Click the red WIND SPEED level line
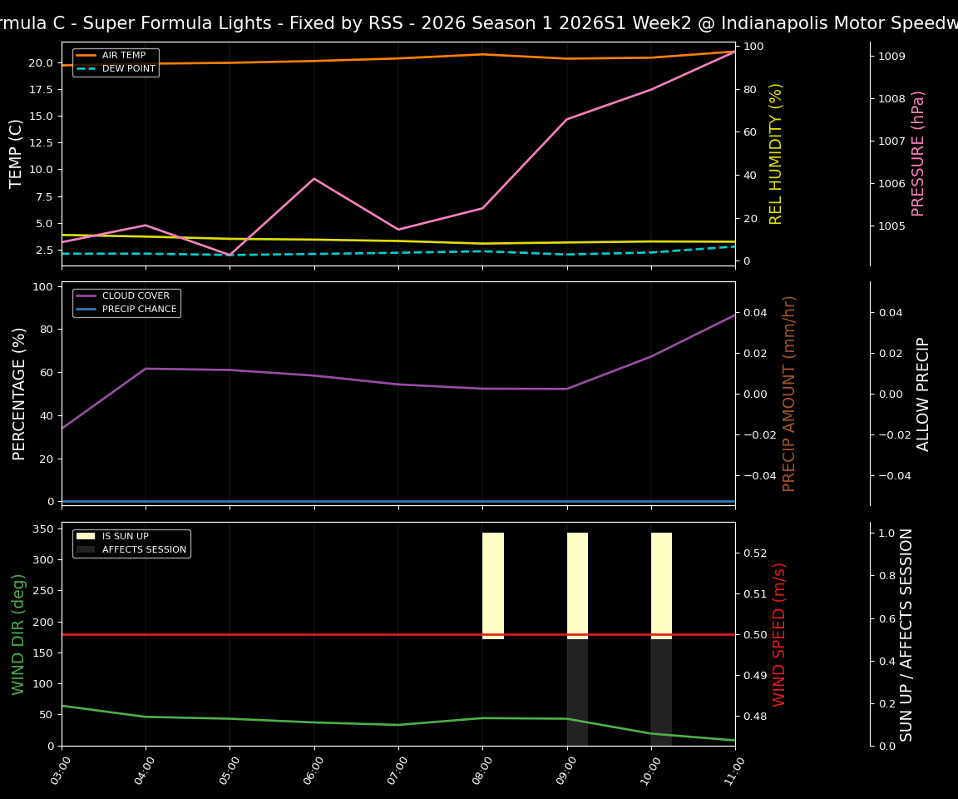This screenshot has height=799, width=958. pyautogui.click(x=333, y=634)
